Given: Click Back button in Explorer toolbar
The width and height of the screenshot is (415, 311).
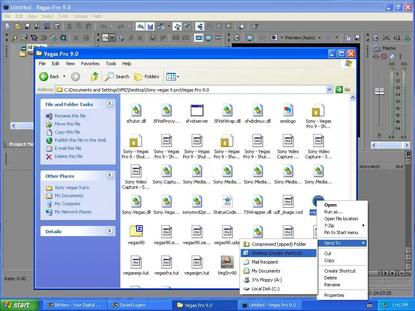Looking at the screenshot, I should coord(49,77).
